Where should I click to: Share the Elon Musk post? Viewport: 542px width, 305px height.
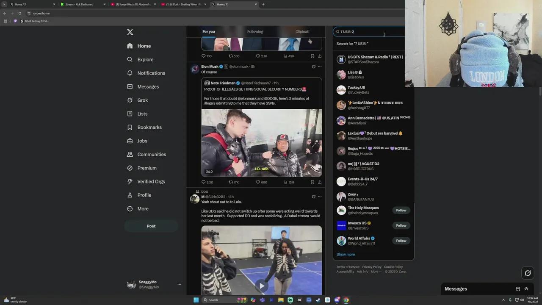click(320, 182)
